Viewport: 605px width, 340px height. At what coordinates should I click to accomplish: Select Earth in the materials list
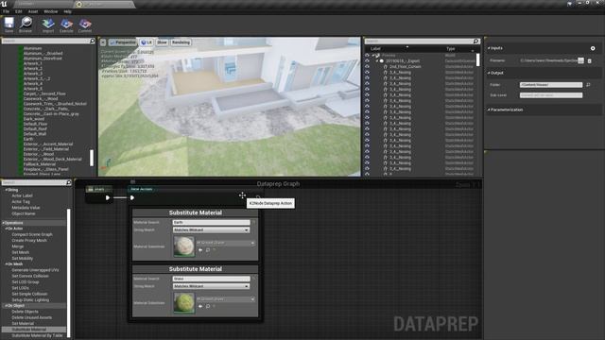(x=28, y=139)
